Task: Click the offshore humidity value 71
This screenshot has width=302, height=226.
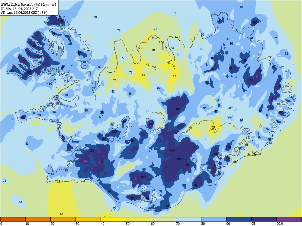Action: point(5,180)
